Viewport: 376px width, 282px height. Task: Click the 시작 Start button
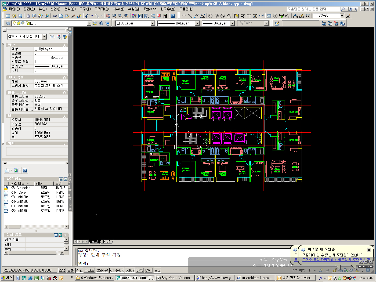7,278
